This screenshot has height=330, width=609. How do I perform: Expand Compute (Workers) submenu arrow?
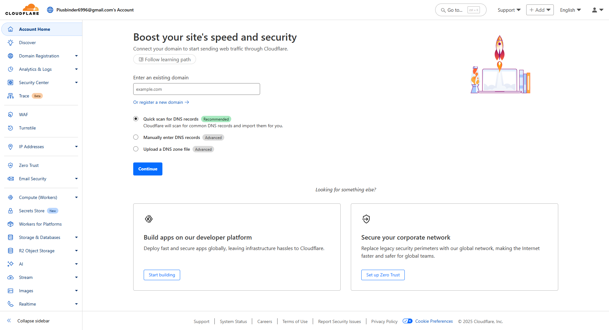[x=76, y=197]
